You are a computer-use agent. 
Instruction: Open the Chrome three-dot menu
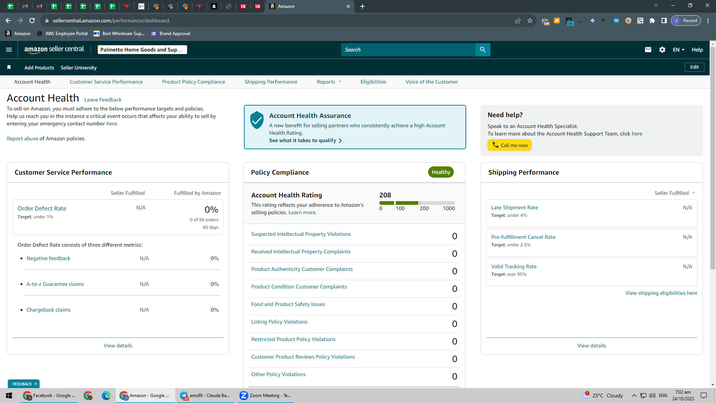pos(708,21)
